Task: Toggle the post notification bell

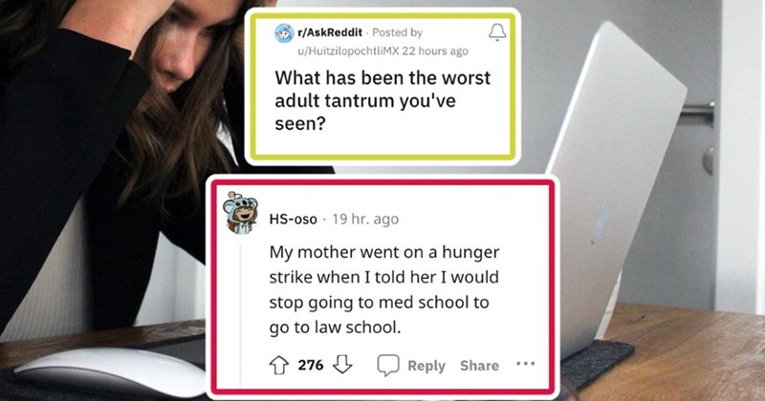Action: point(497,32)
